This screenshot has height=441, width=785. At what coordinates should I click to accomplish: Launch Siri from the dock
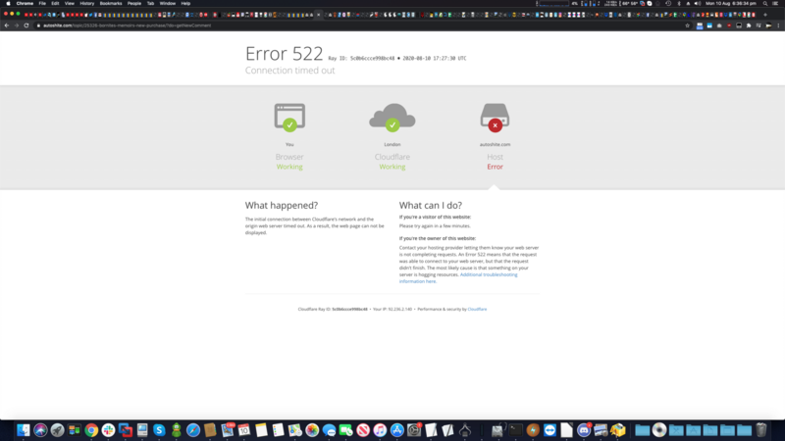tap(40, 430)
